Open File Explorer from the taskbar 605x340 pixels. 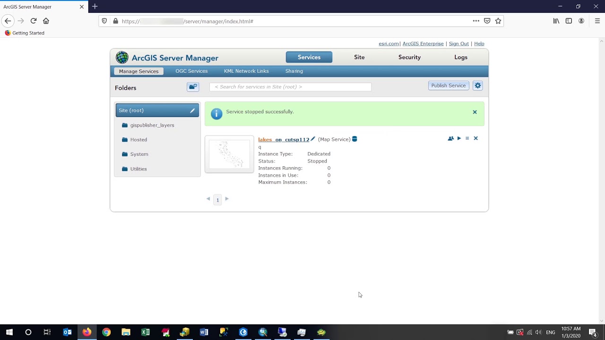click(126, 332)
